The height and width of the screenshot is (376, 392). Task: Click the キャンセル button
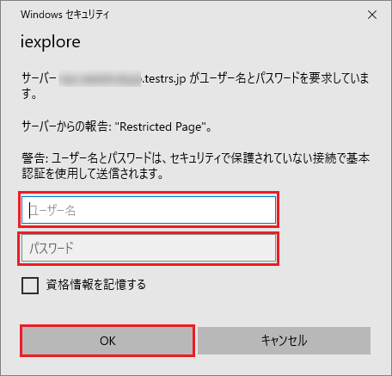(284, 341)
